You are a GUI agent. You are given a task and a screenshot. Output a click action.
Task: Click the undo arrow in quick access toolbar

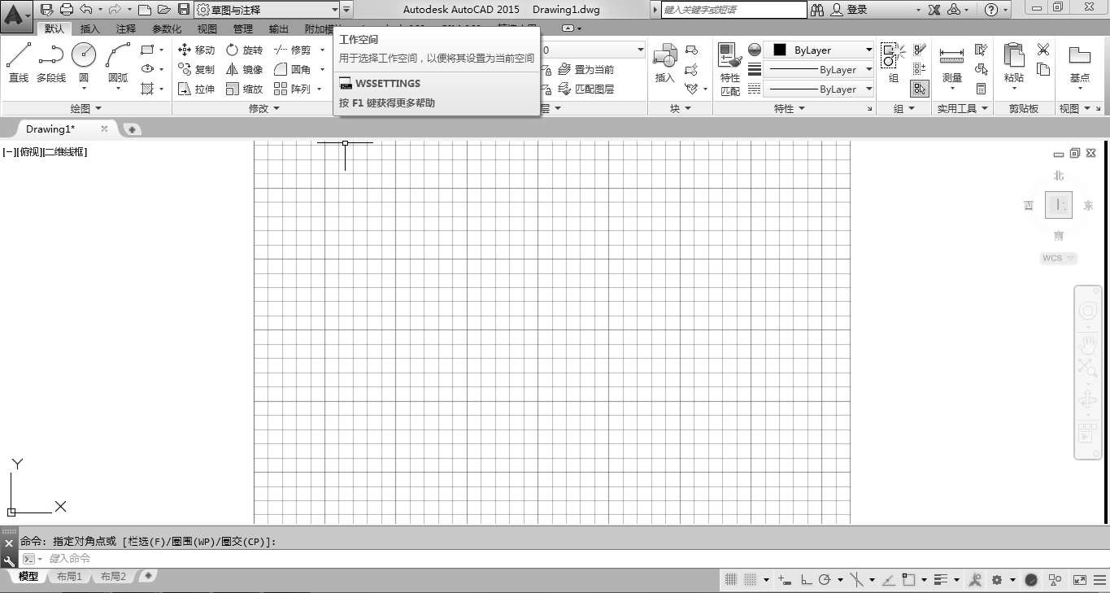click(x=86, y=10)
